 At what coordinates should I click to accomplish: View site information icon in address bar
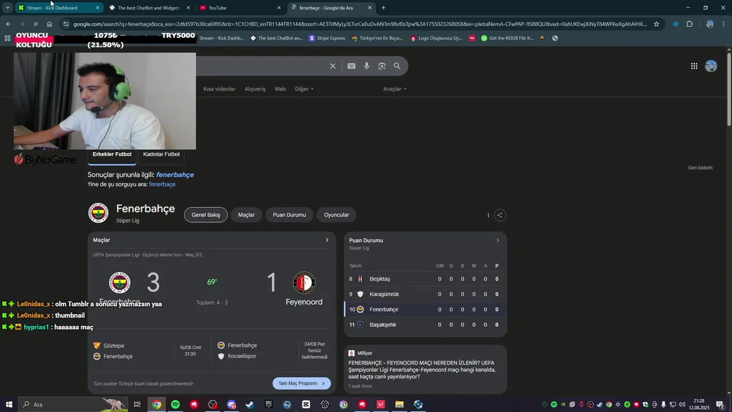tap(66, 24)
